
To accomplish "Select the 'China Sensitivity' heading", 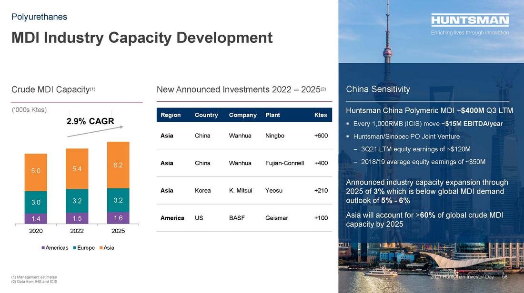I will 378,89.
